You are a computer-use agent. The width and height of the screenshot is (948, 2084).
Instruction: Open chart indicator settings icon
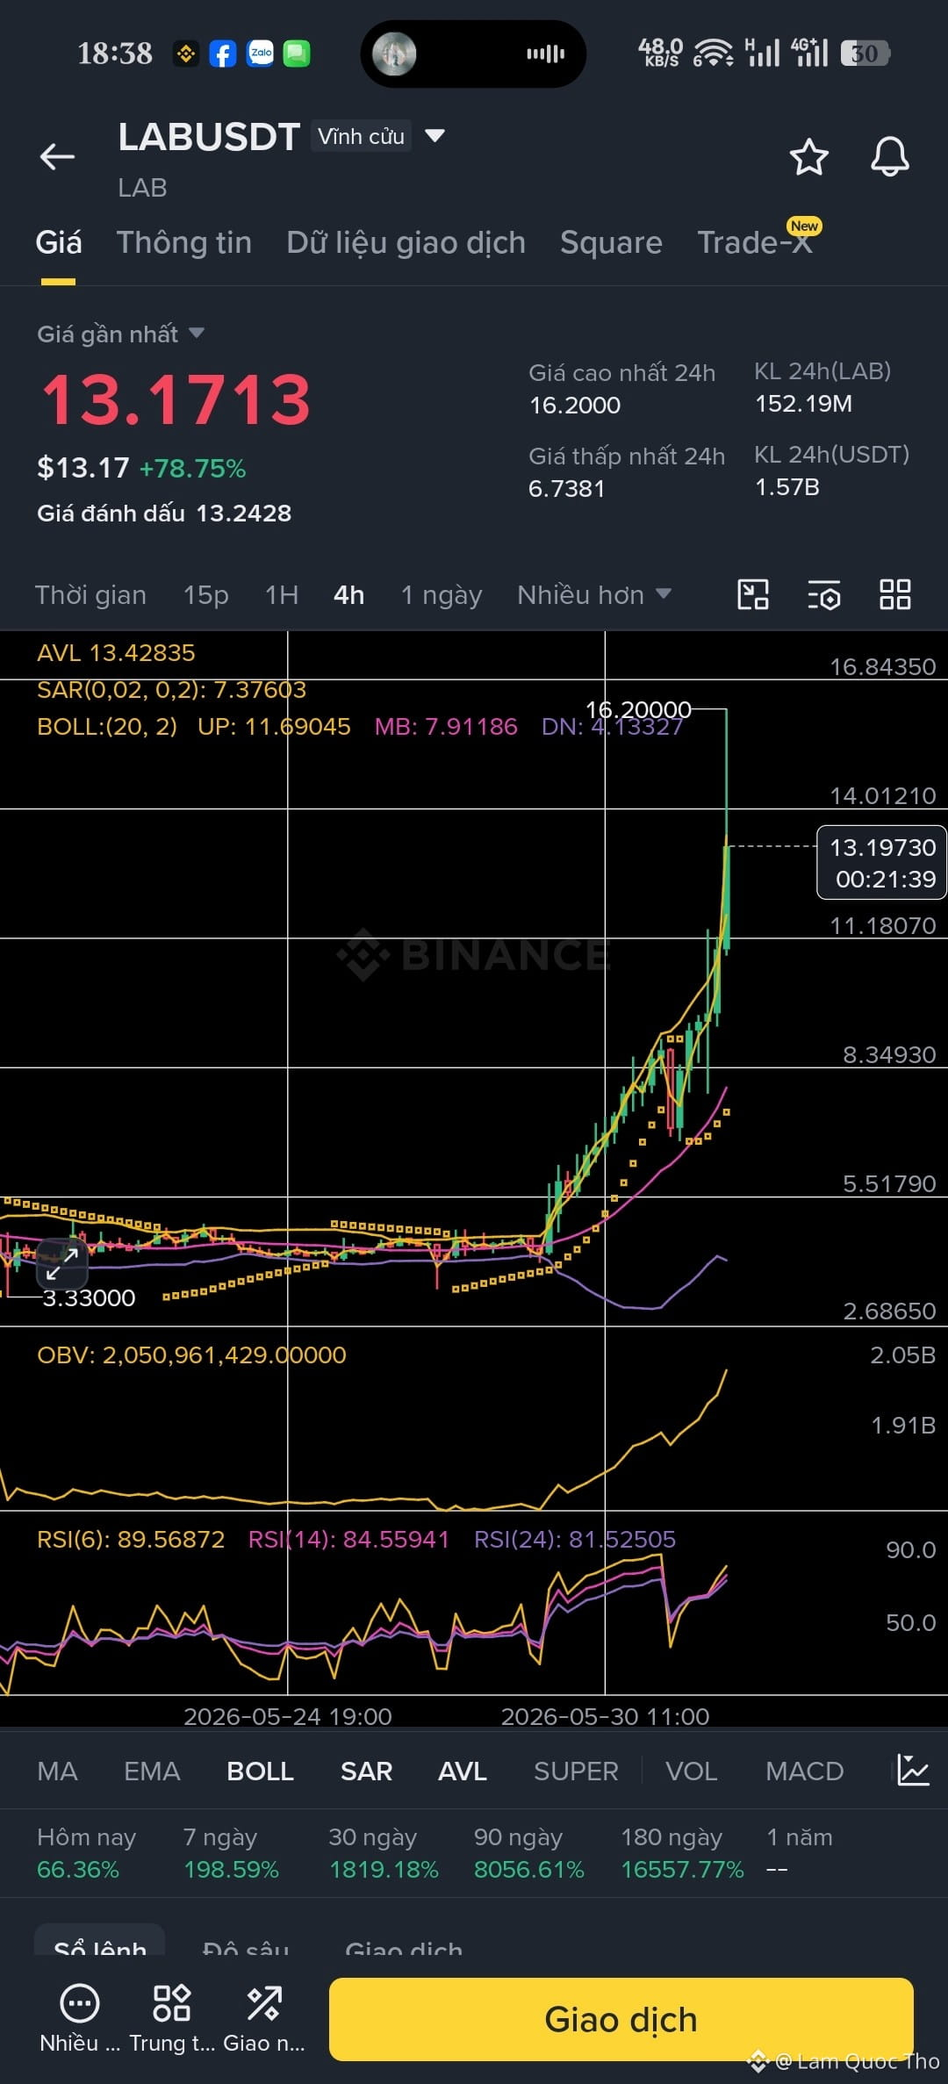[x=824, y=594]
